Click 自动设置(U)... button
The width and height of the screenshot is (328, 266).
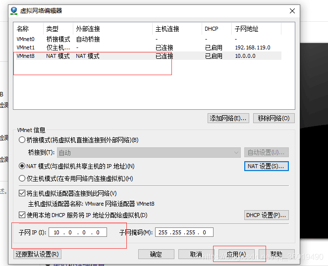266,153
